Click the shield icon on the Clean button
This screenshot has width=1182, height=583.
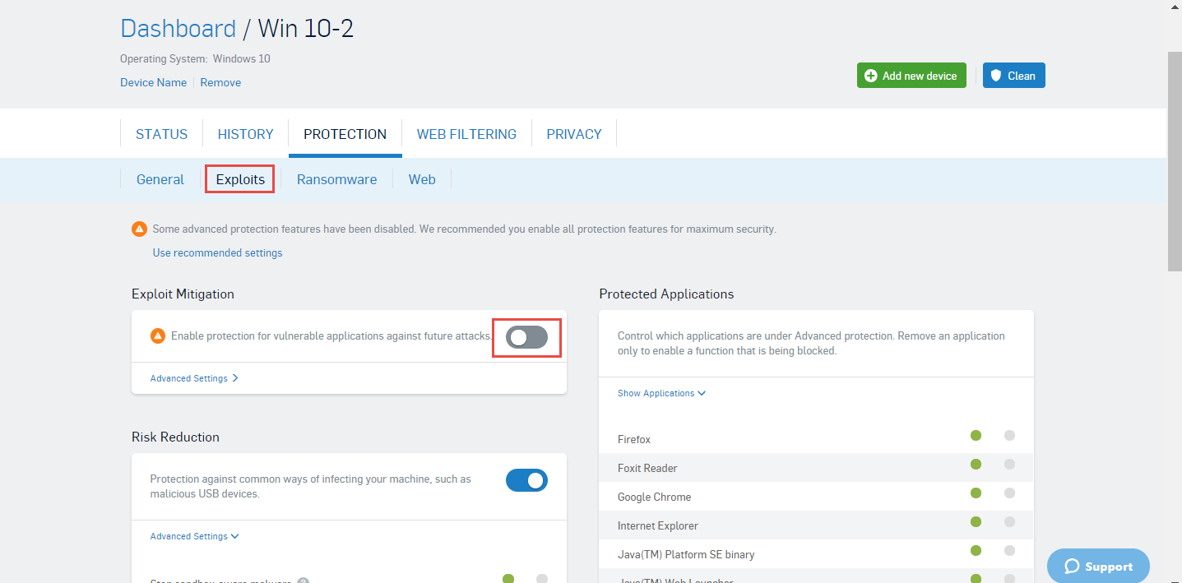pyautogui.click(x=996, y=76)
